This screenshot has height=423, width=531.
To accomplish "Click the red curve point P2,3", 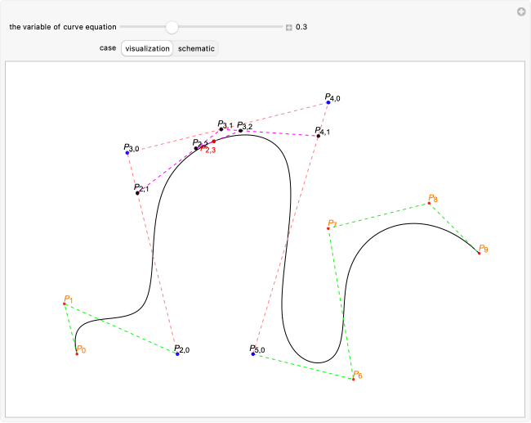I will 213,142.
